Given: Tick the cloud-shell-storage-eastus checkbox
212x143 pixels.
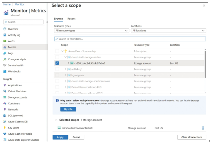Looking at the screenshot, I should (x=57, y=57).
